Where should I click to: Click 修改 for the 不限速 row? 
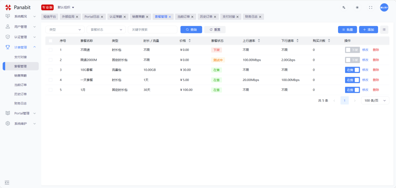pyautogui.click(x=365, y=50)
